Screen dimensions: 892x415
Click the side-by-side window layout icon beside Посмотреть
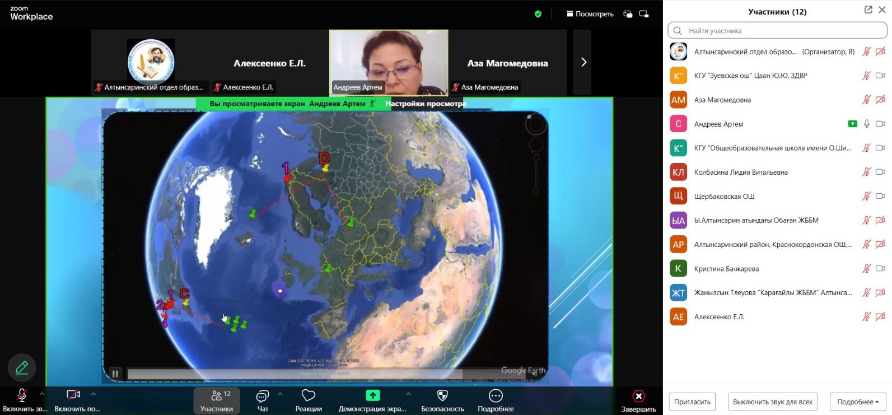tap(628, 14)
